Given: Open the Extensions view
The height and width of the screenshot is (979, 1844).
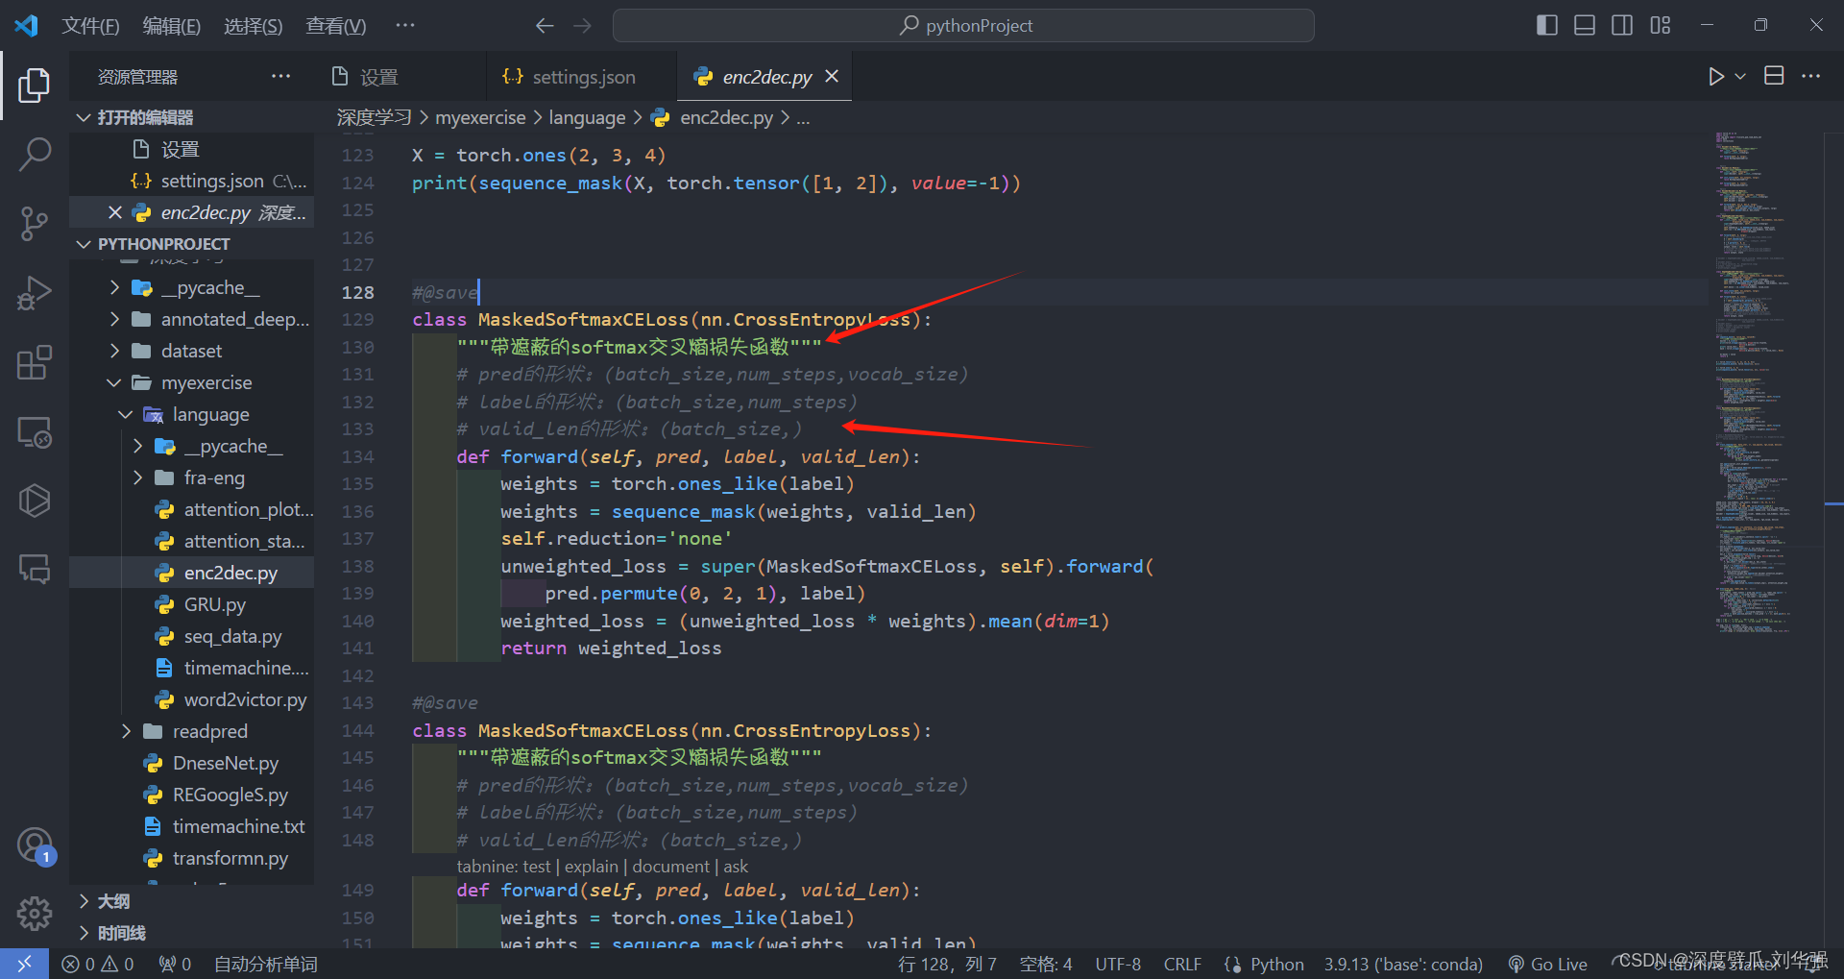Looking at the screenshot, I should (35, 362).
